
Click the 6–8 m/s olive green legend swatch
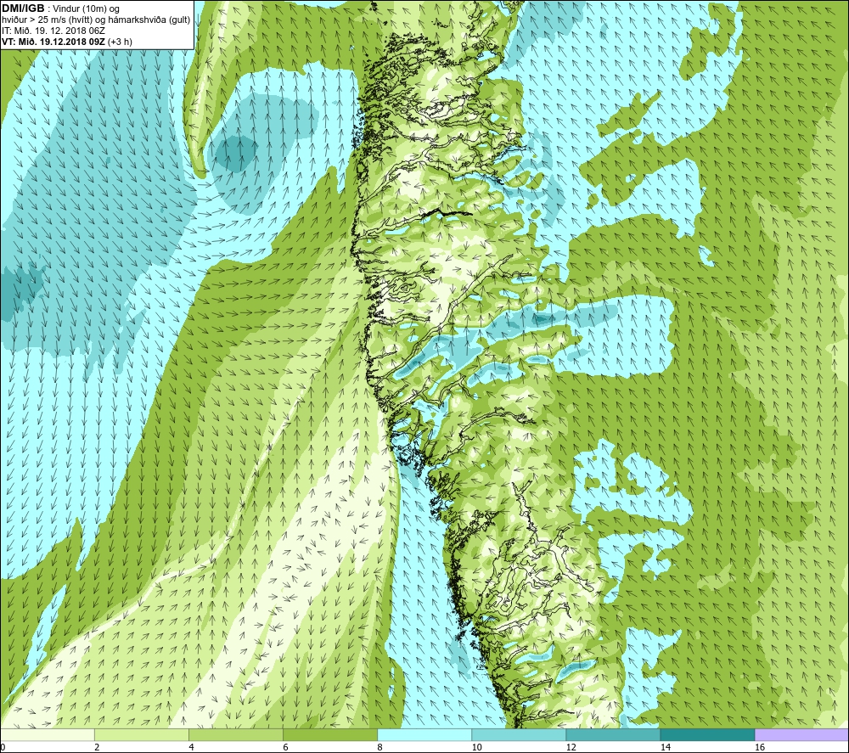click(329, 735)
